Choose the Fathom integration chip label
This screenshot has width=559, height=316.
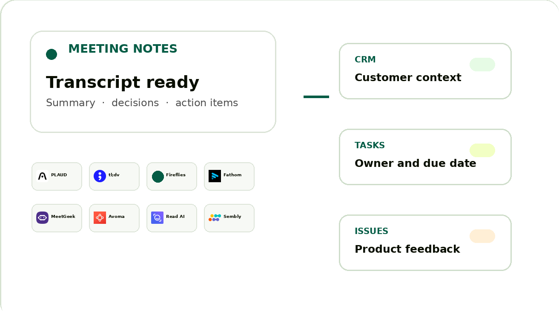tap(232, 175)
